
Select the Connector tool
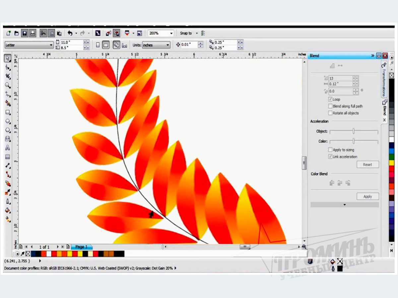(x=8, y=175)
